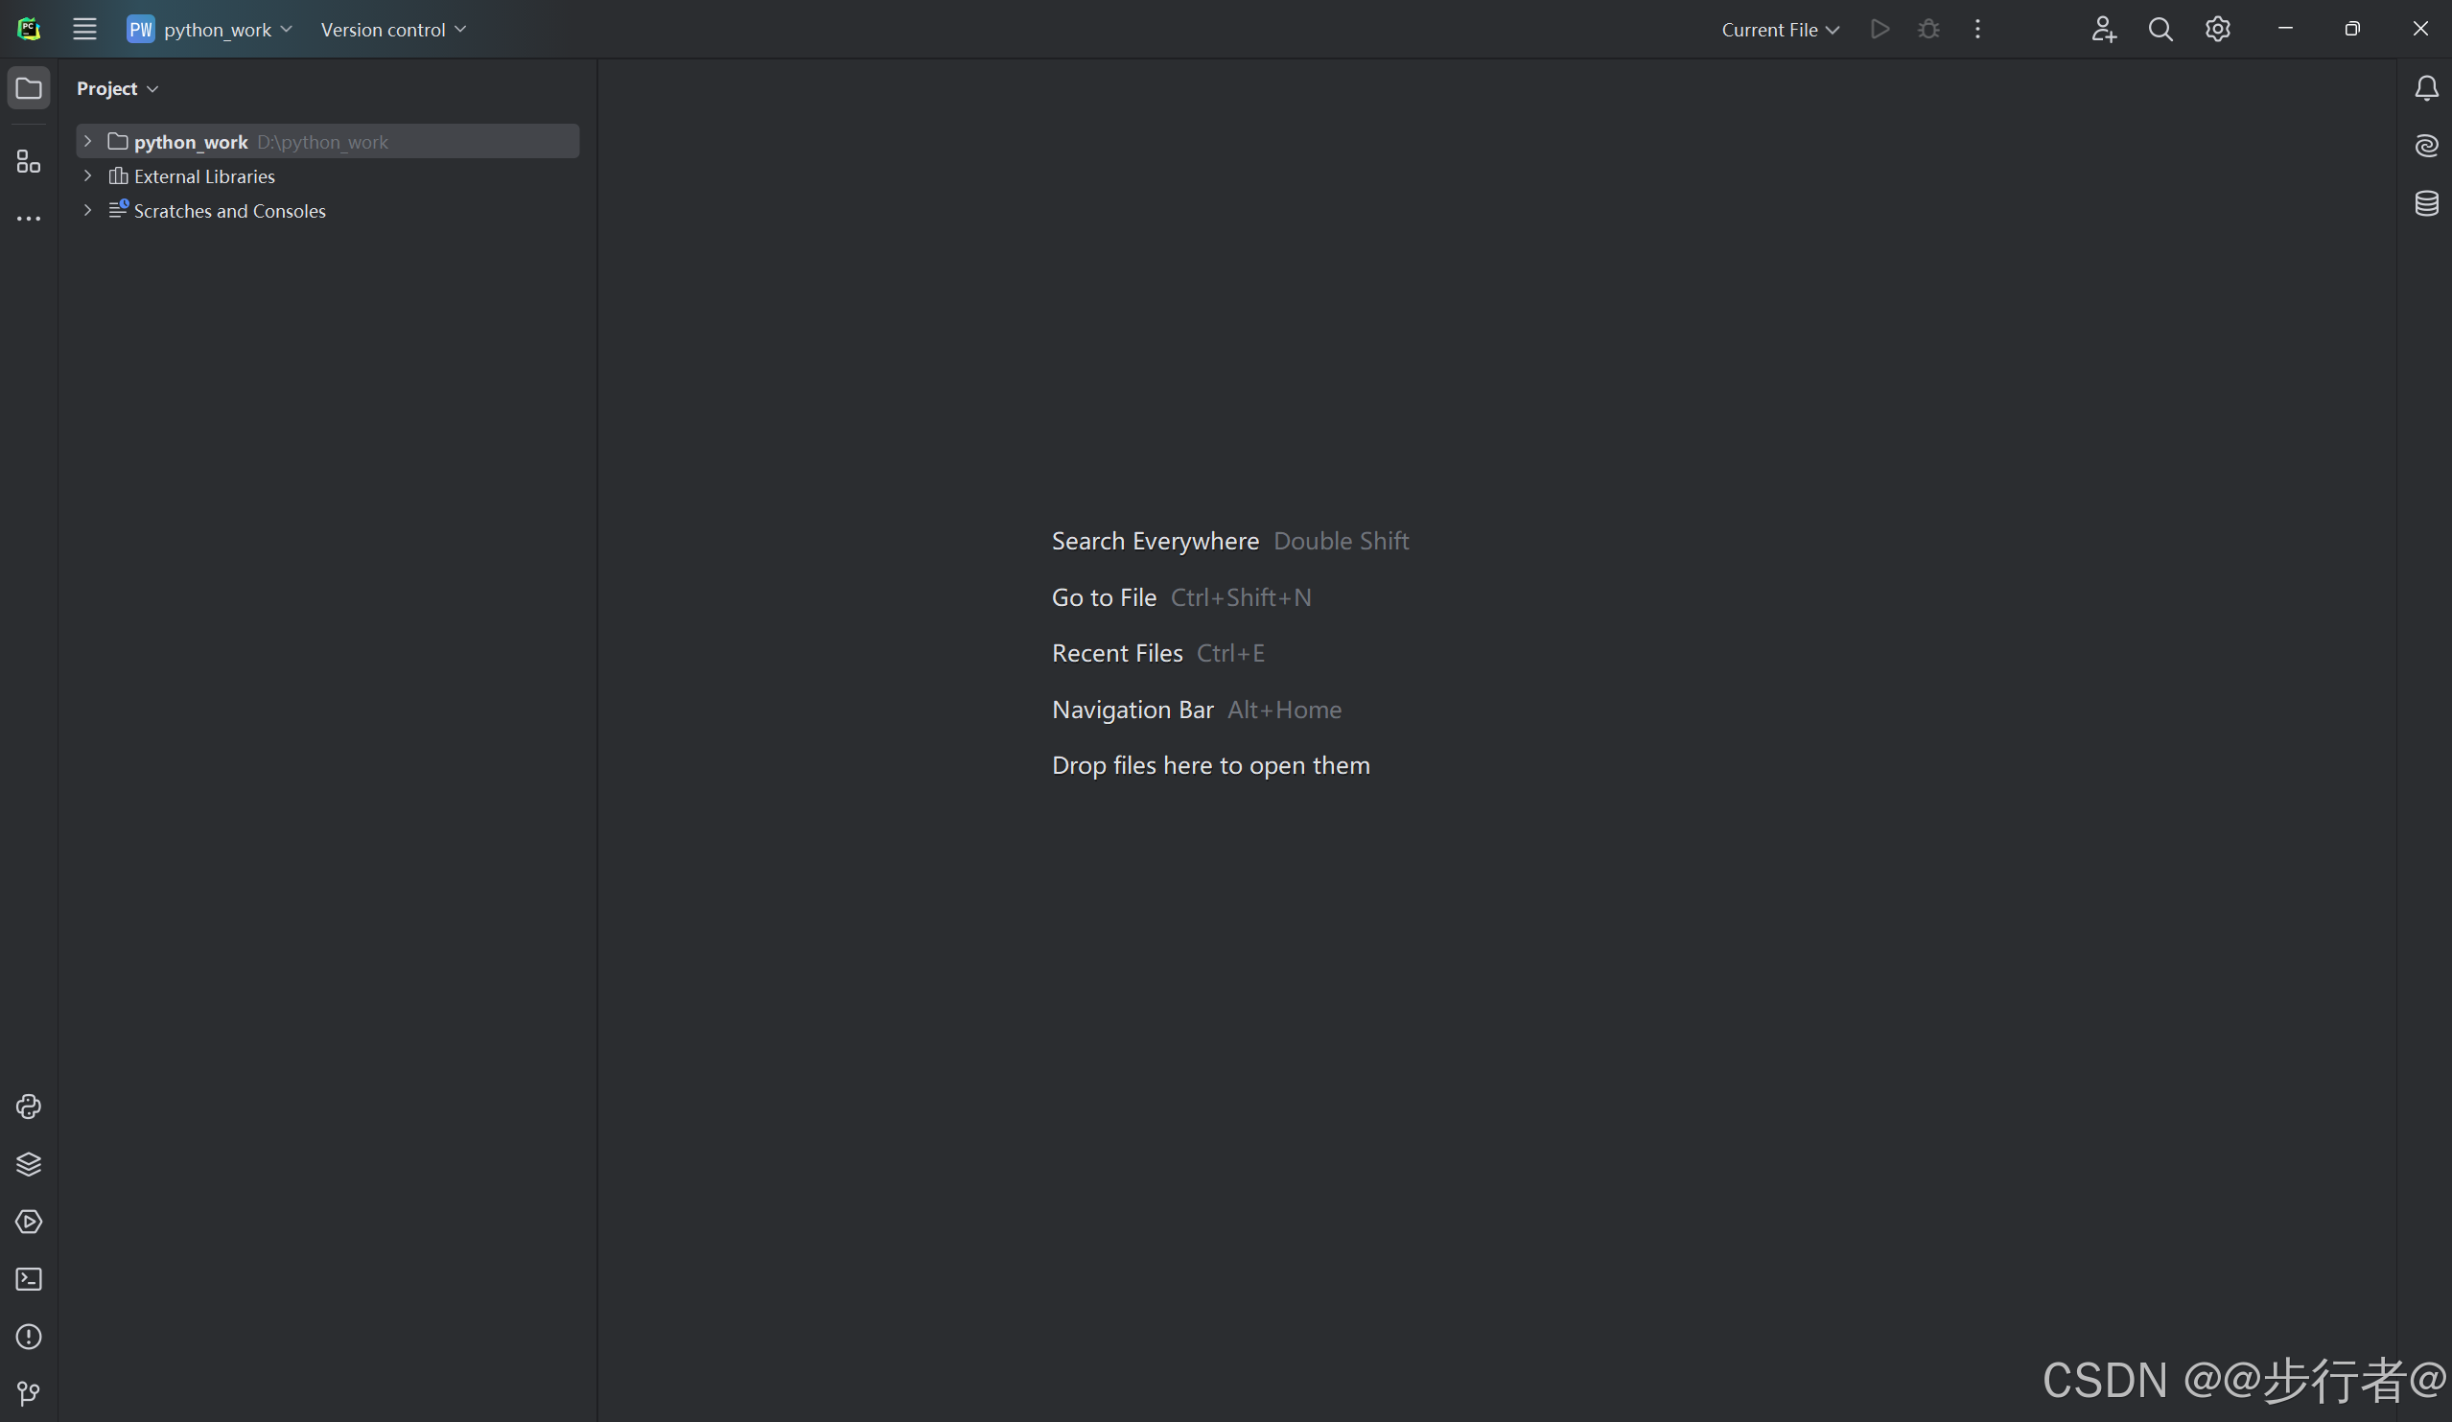Open More Actions vertical dots menu

(x=1977, y=29)
